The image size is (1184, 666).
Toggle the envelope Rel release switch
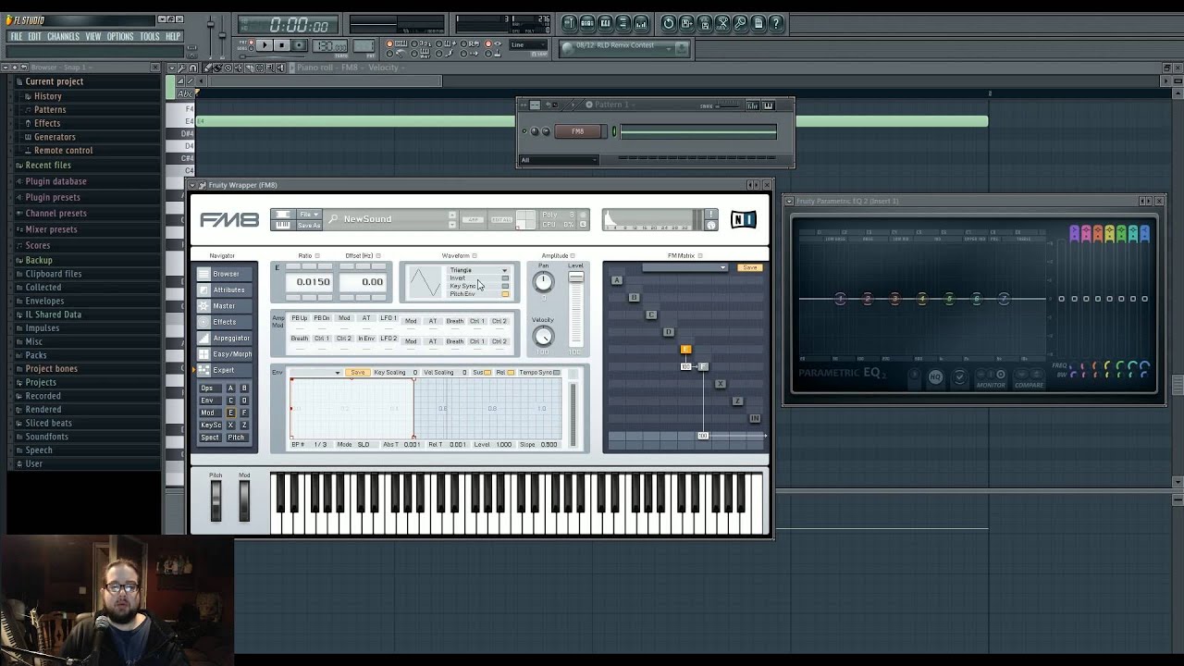(511, 373)
